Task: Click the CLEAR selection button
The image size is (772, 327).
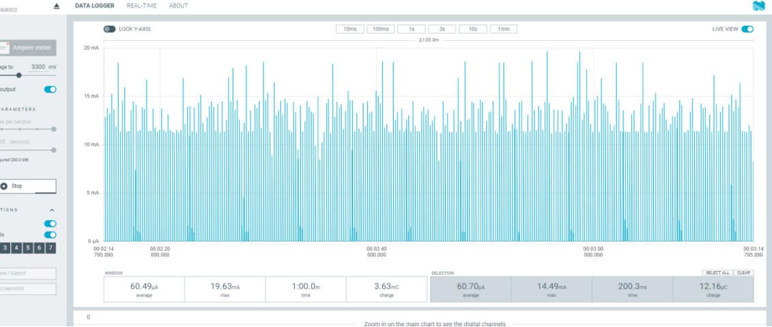Action: tap(743, 272)
